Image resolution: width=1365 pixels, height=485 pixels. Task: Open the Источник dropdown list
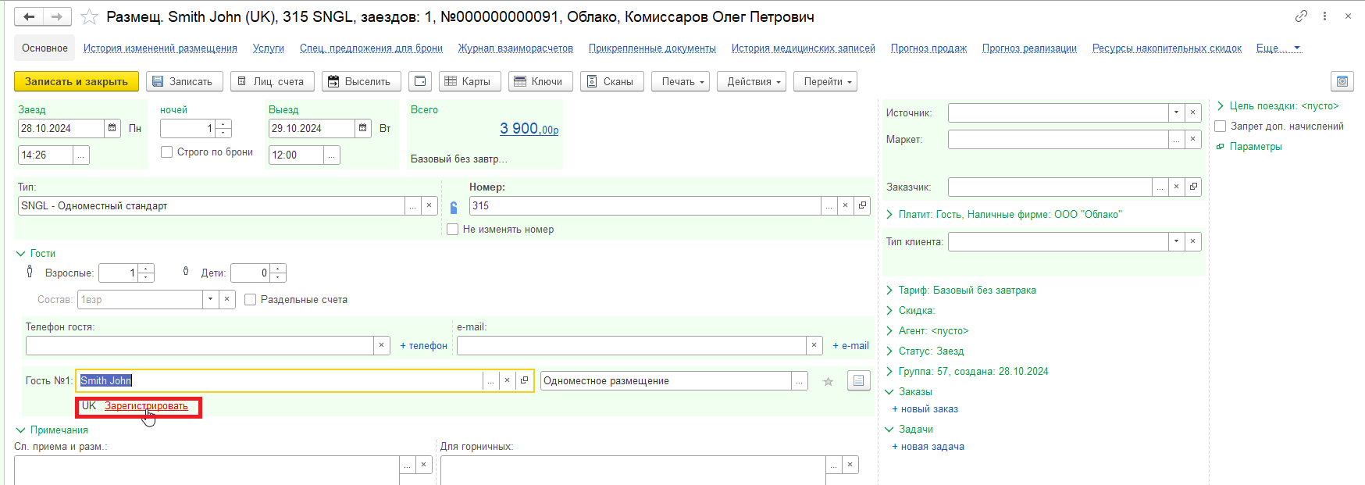(x=1176, y=112)
